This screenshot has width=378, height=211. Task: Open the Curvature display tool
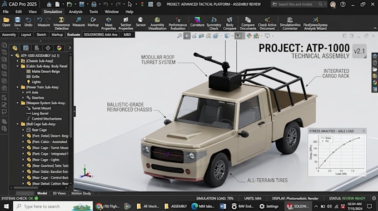(197, 22)
